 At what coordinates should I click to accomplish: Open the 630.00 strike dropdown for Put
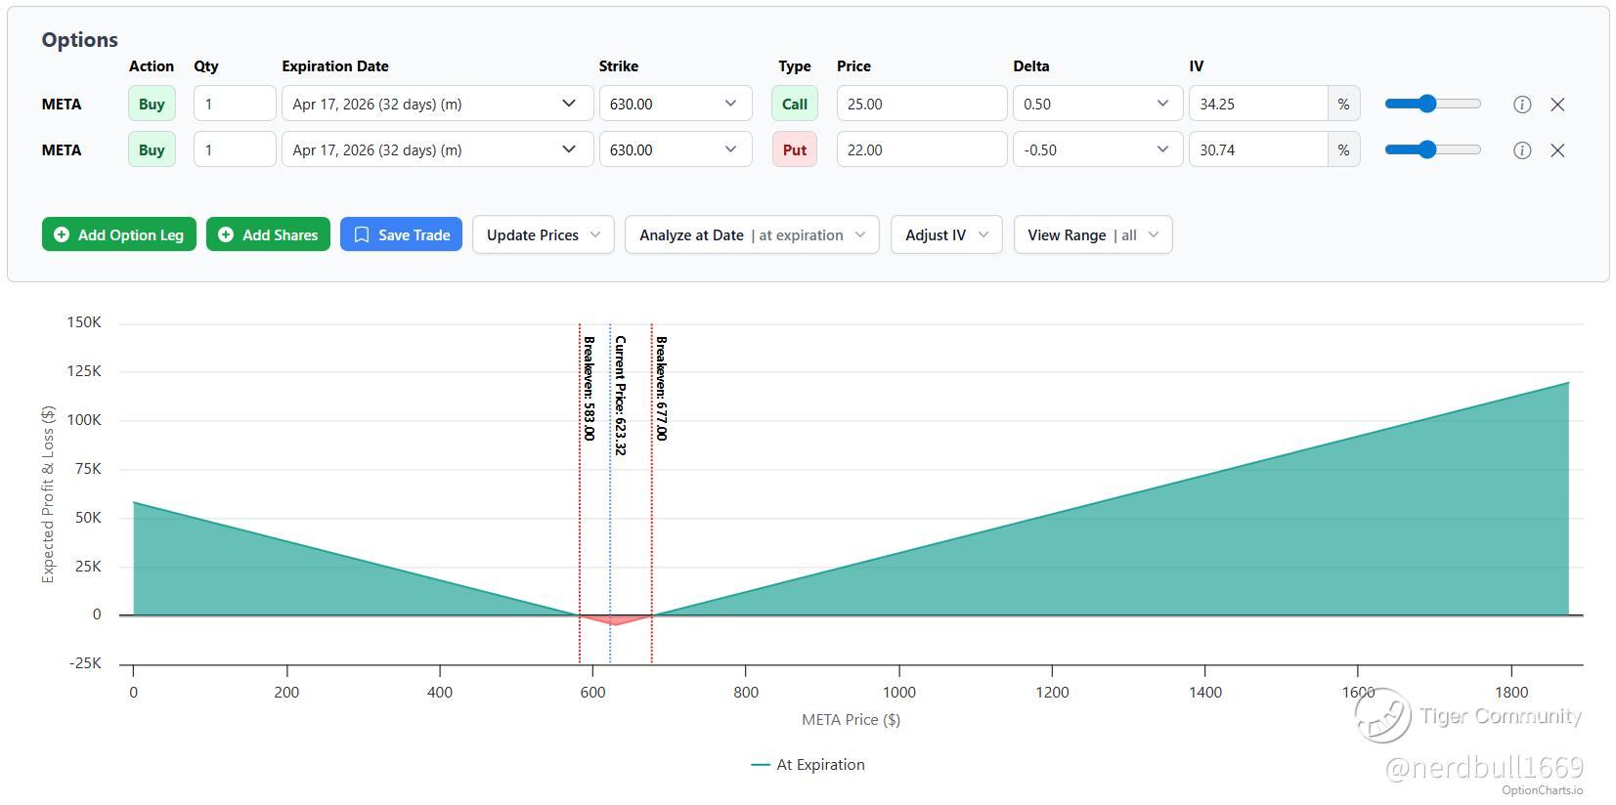pos(675,150)
